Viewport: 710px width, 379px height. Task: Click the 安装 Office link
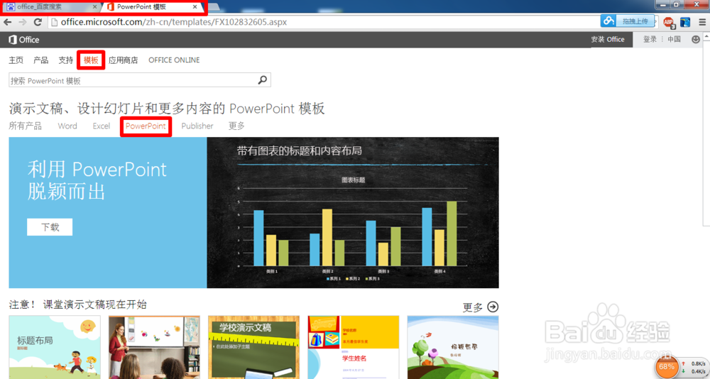608,40
